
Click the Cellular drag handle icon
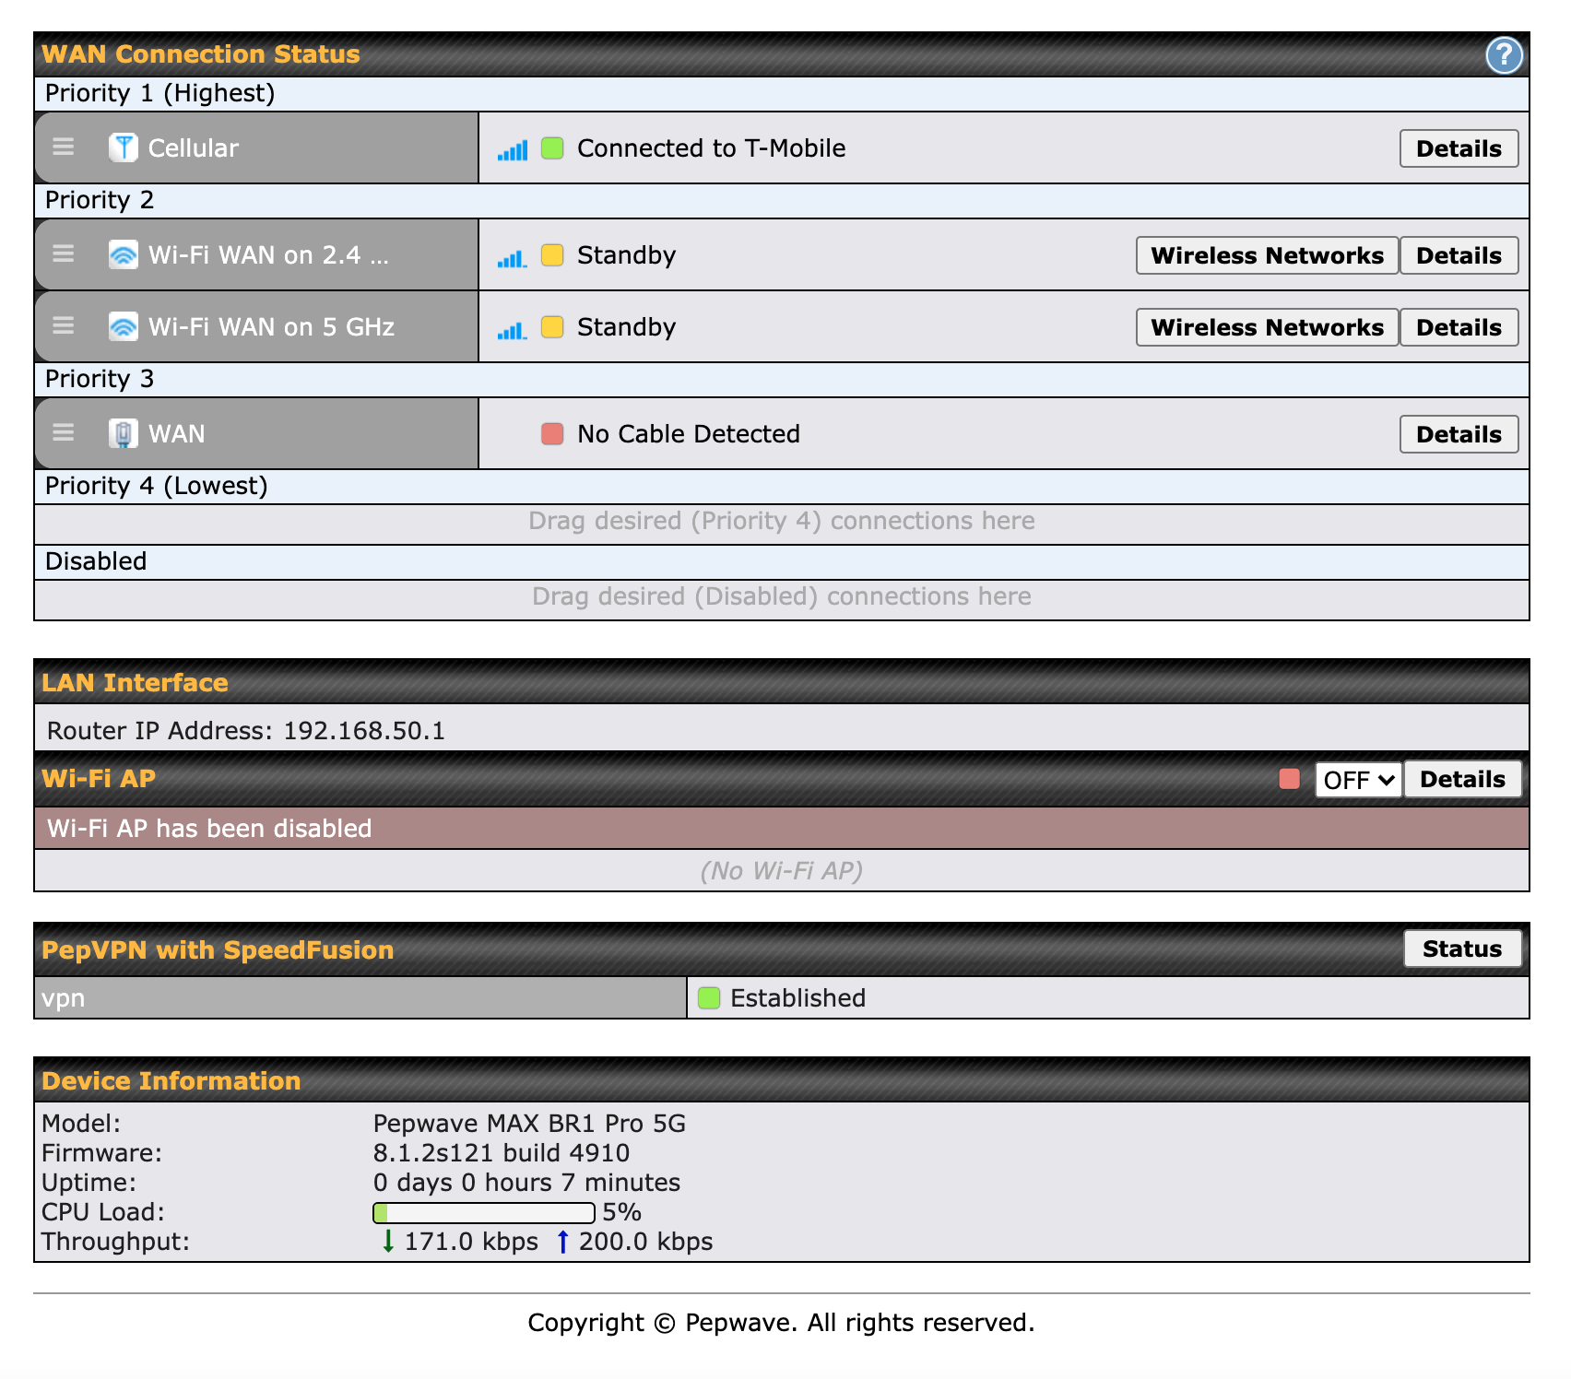63,147
